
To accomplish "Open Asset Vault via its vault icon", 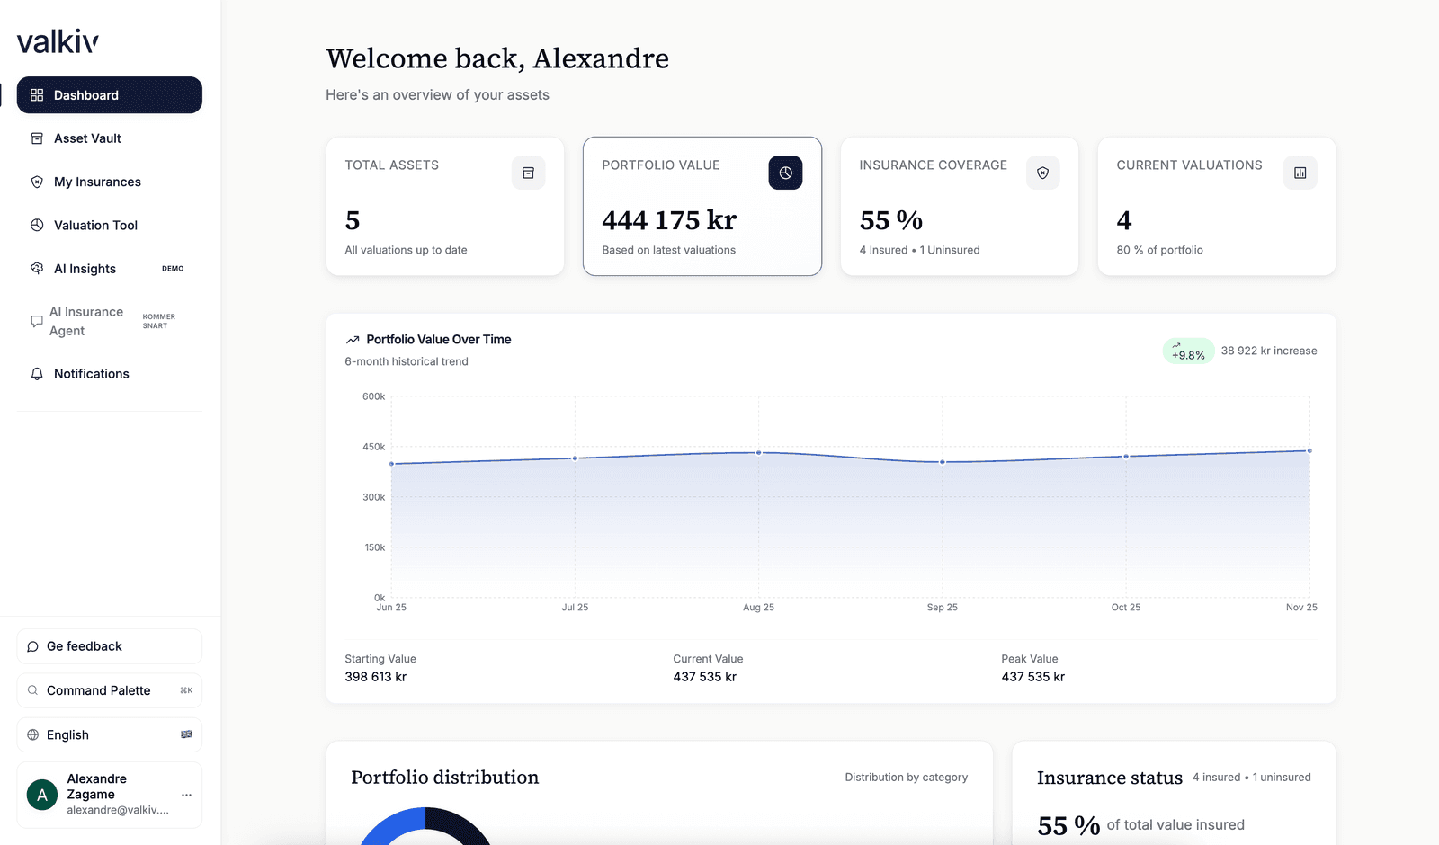I will pos(36,138).
